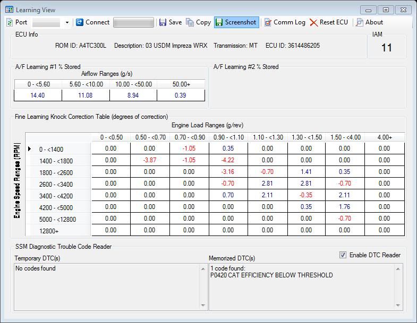Click ECU ID: 3614486205 text
The width and height of the screenshot is (417, 323).
tap(293, 46)
